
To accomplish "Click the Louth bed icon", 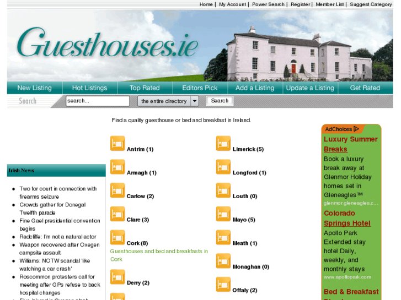I will click(x=223, y=190).
